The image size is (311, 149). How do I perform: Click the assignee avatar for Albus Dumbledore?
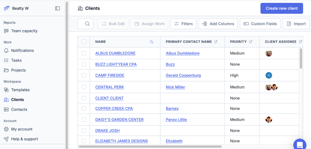269,53
